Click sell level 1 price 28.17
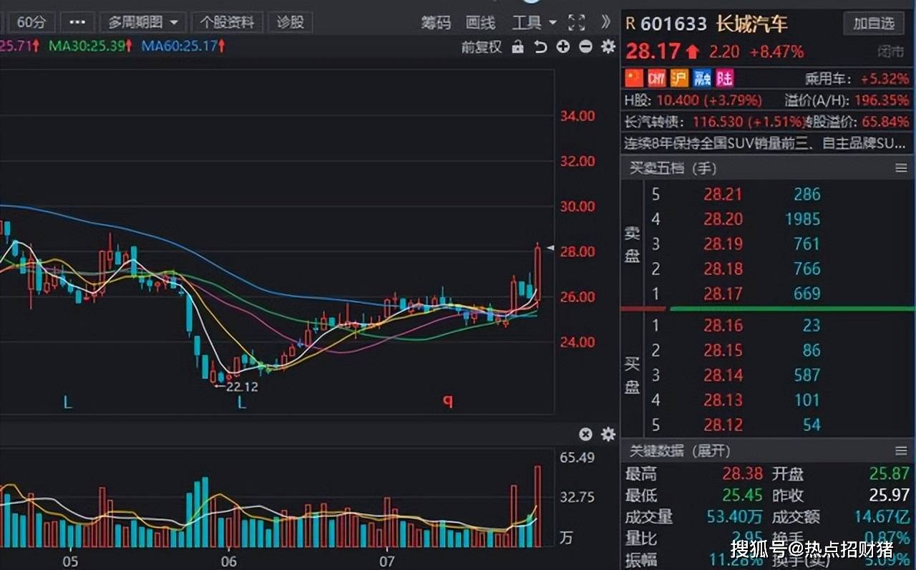This screenshot has height=570, width=916. (723, 294)
